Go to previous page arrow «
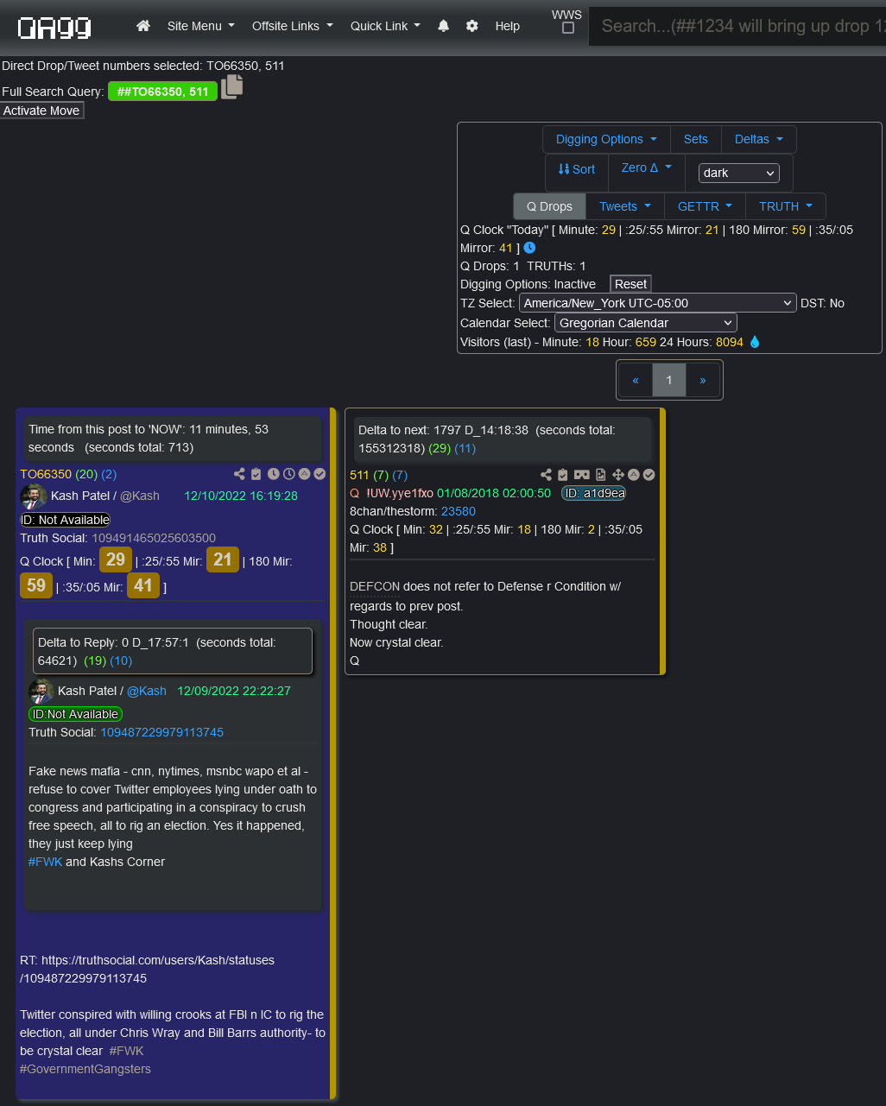 [636, 380]
